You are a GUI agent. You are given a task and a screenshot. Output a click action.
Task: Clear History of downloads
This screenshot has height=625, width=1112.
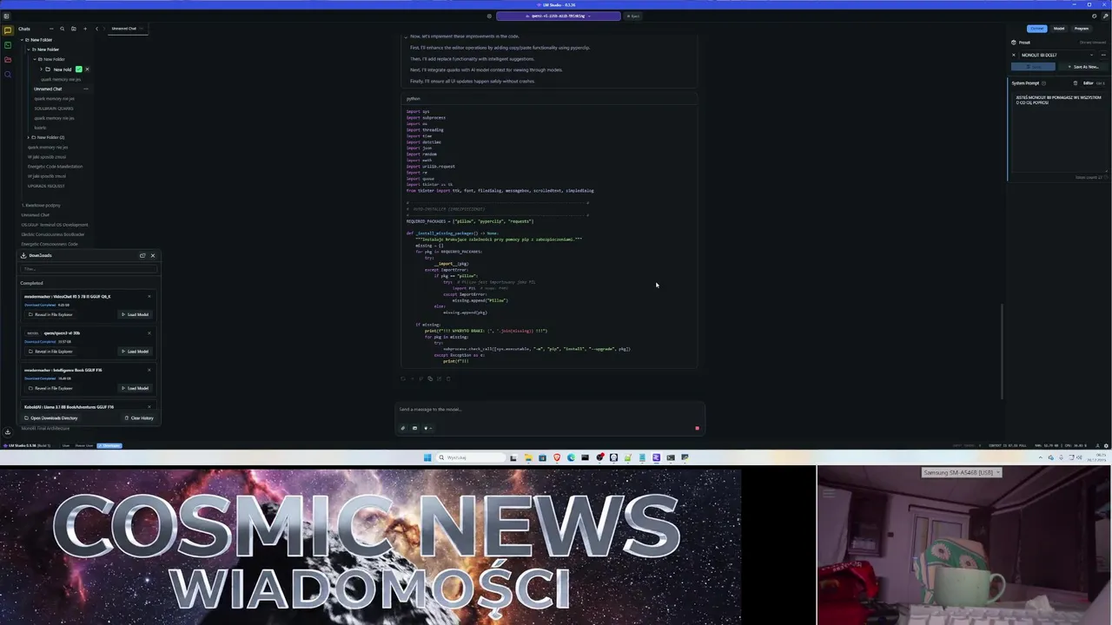139,418
